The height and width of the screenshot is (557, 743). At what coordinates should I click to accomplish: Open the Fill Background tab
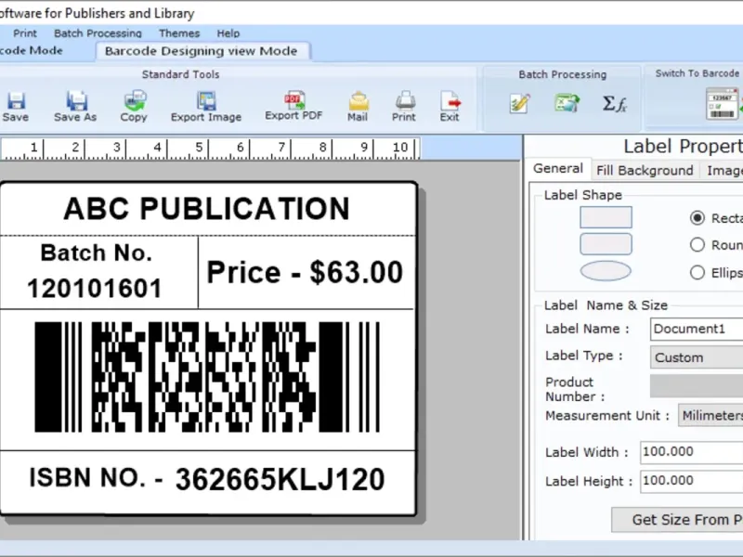click(x=645, y=170)
